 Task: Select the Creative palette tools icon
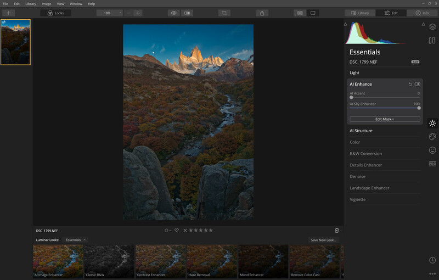[432, 137]
